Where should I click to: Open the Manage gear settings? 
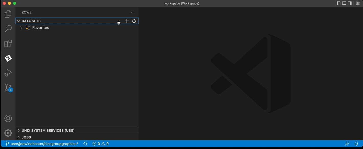point(8,133)
